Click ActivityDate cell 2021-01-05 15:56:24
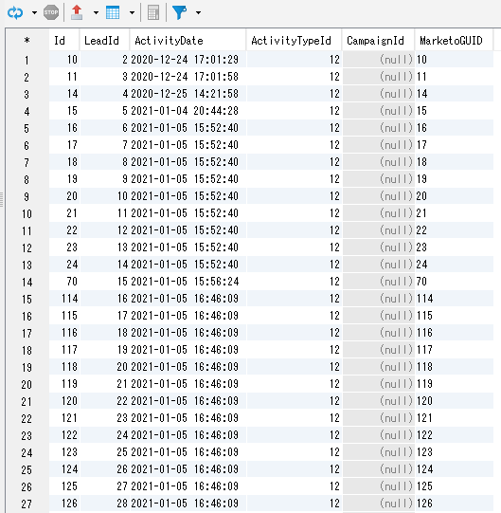The width and height of the screenshot is (501, 513). (x=188, y=282)
